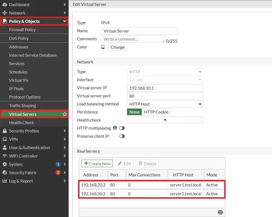Click the Log & Report chart icon
The height and width of the screenshot is (217, 272).
[5, 181]
